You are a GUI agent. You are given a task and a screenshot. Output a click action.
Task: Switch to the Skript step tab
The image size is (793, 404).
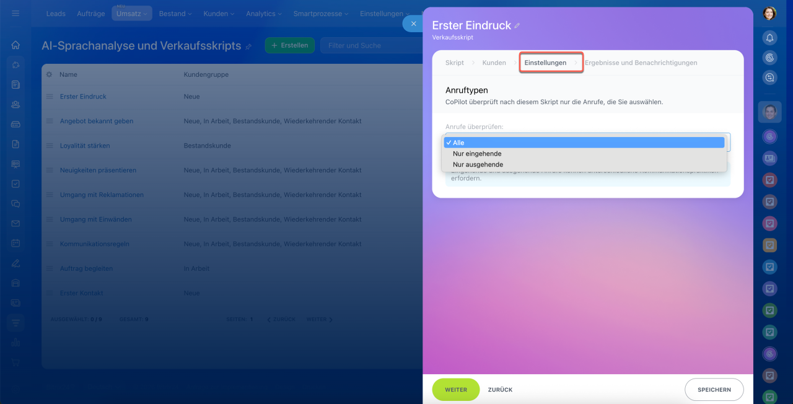455,63
